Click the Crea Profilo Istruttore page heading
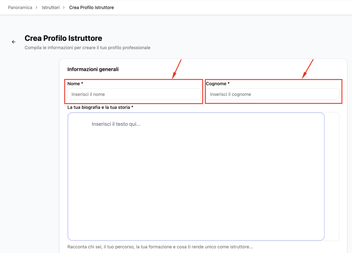 click(63, 38)
